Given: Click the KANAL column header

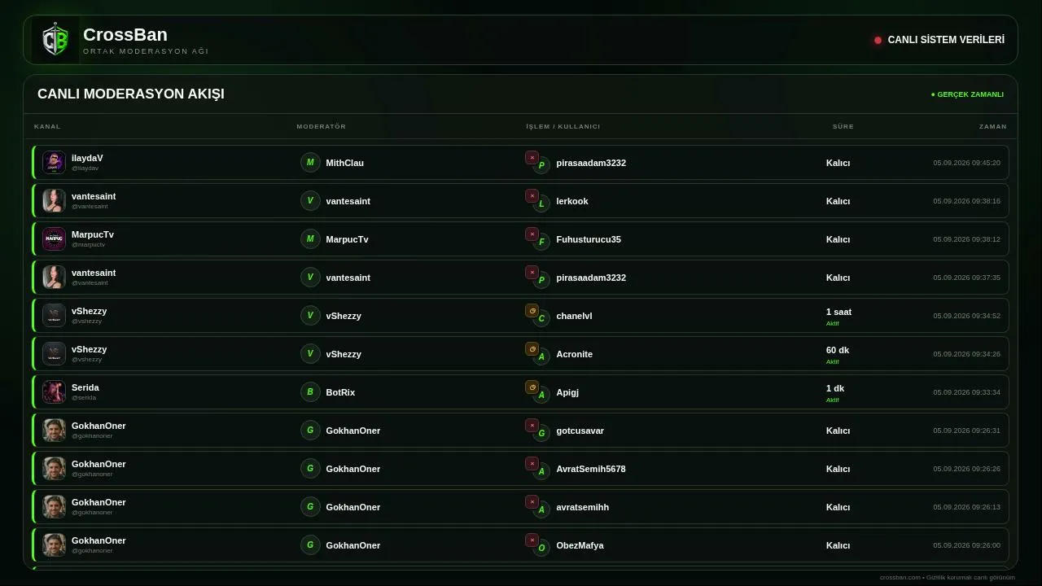Looking at the screenshot, I should 47,126.
